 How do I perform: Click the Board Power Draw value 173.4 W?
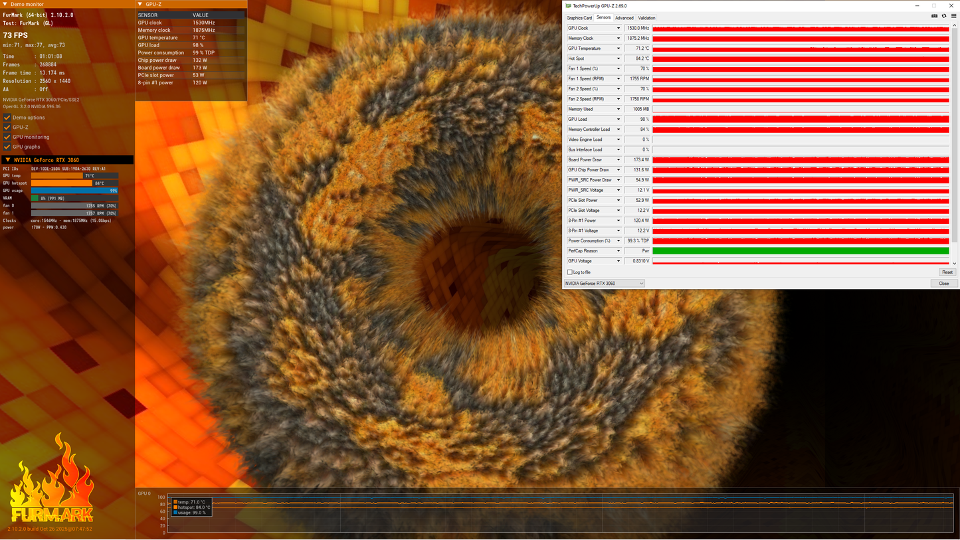pyautogui.click(x=637, y=160)
